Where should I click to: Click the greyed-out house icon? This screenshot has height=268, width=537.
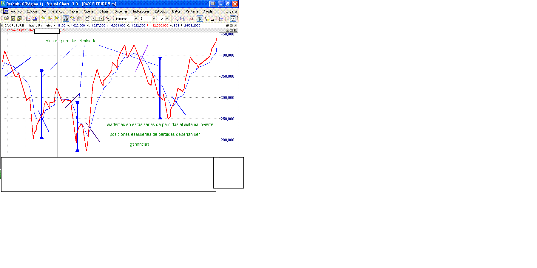[x=79, y=18]
